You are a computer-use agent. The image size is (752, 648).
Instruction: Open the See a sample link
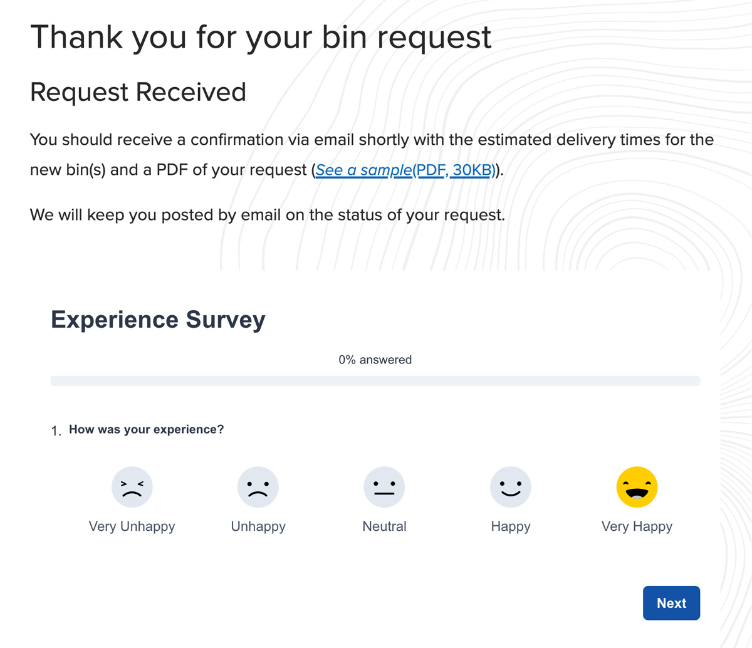click(x=364, y=169)
